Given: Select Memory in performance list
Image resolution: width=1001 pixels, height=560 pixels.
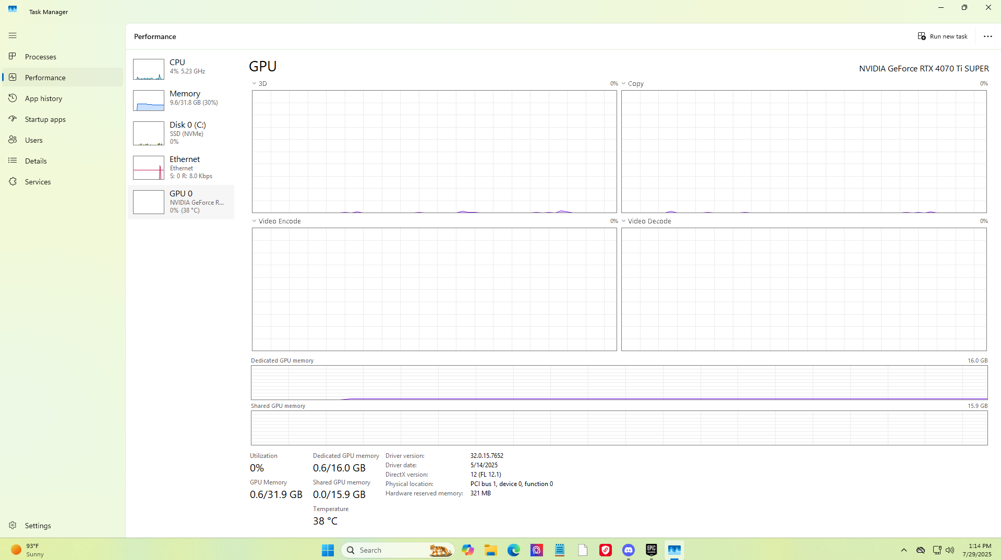Looking at the screenshot, I should coord(181,100).
